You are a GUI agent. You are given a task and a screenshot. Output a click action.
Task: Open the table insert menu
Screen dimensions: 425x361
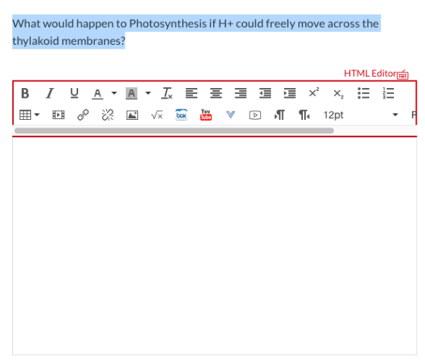coord(30,115)
